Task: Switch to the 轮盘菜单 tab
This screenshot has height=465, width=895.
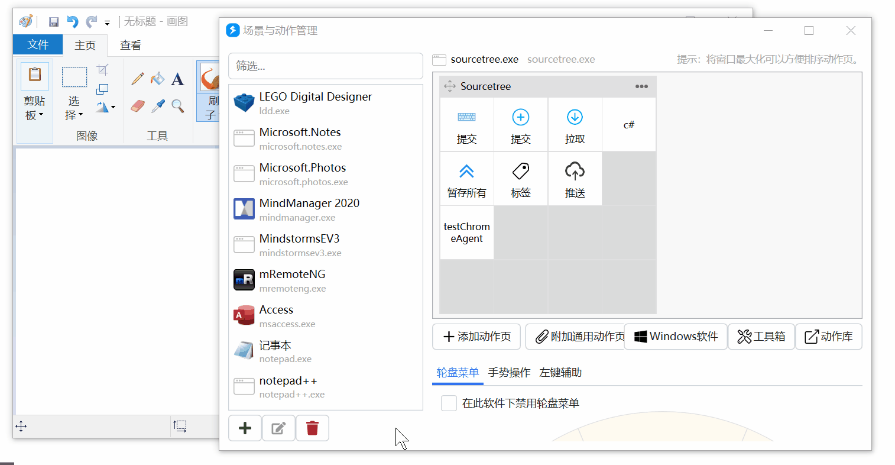Action: pos(458,373)
